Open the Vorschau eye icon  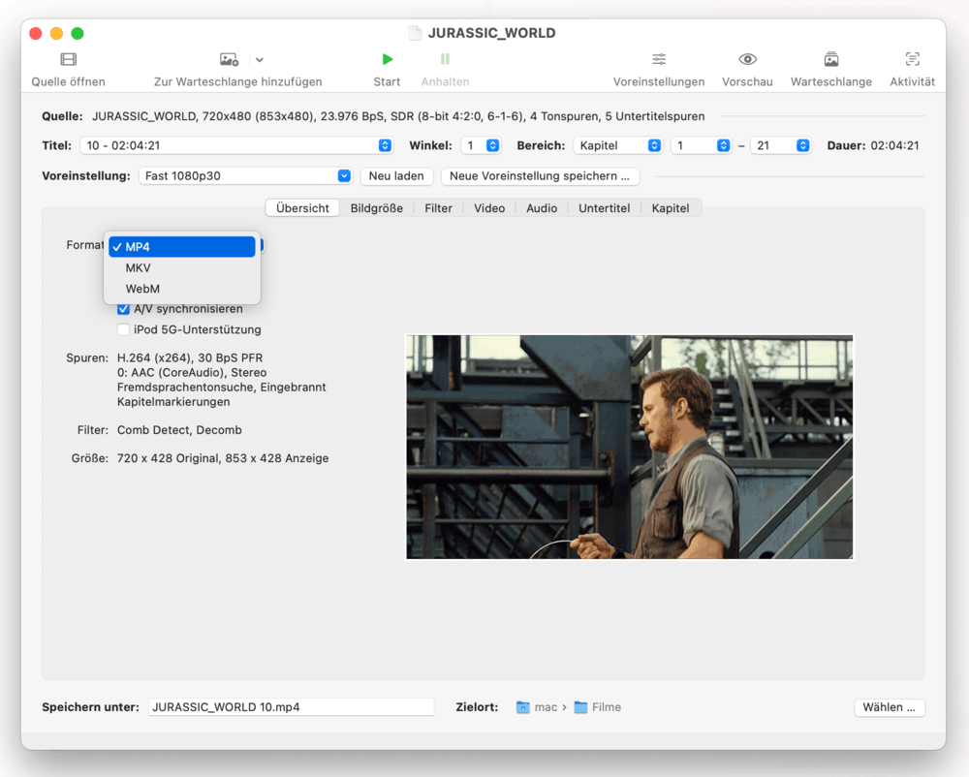(747, 60)
